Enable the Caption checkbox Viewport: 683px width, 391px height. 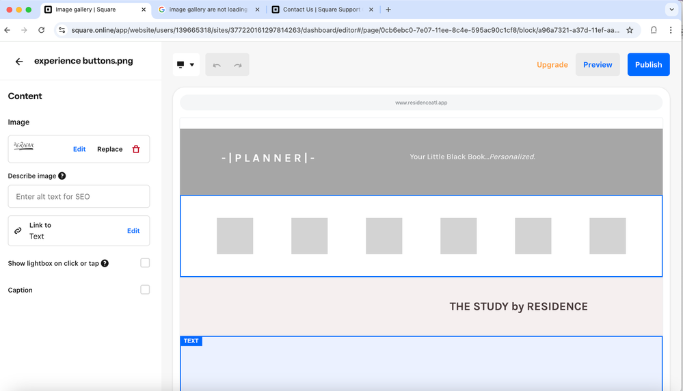[x=145, y=290]
